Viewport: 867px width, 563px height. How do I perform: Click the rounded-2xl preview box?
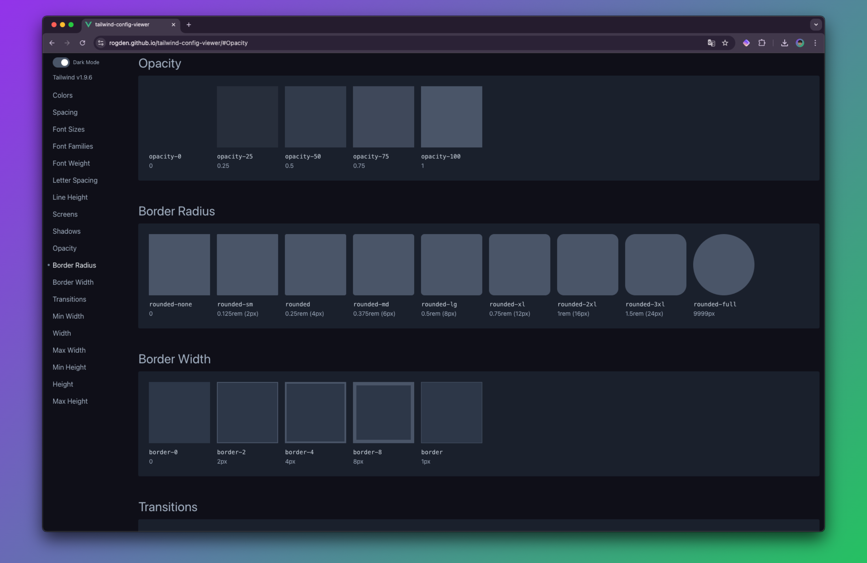587,265
